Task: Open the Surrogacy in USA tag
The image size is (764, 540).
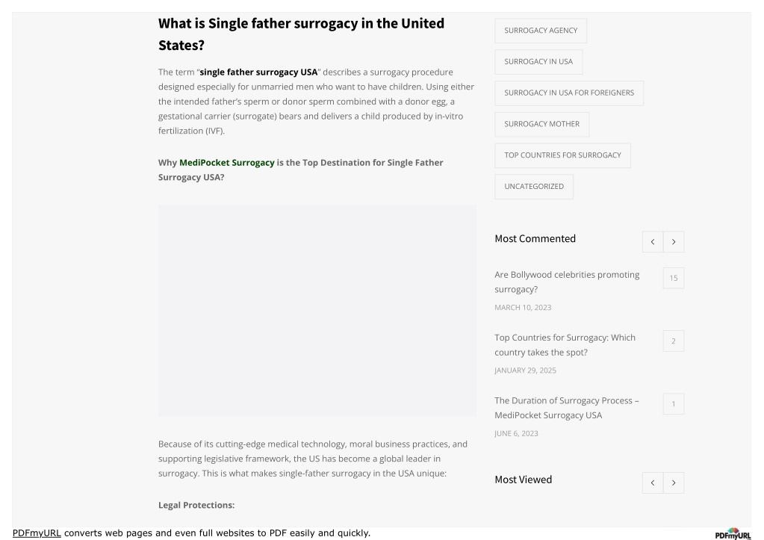Action: click(538, 62)
